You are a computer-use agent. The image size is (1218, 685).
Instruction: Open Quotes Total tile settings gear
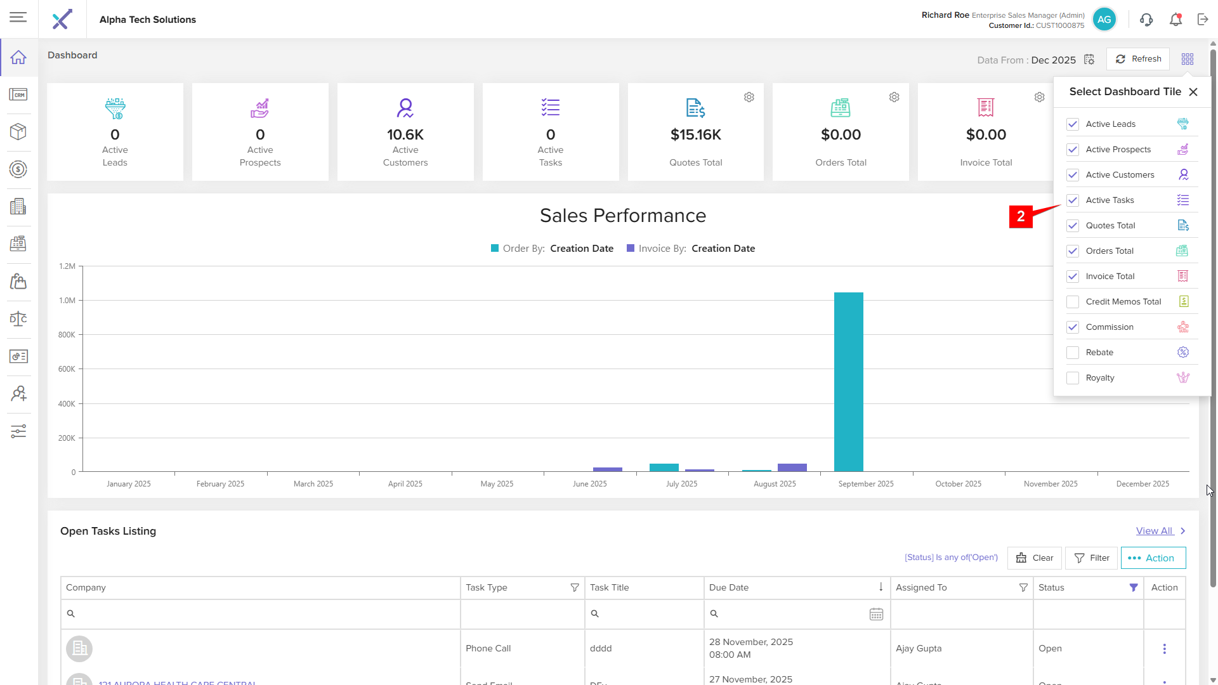(x=749, y=97)
